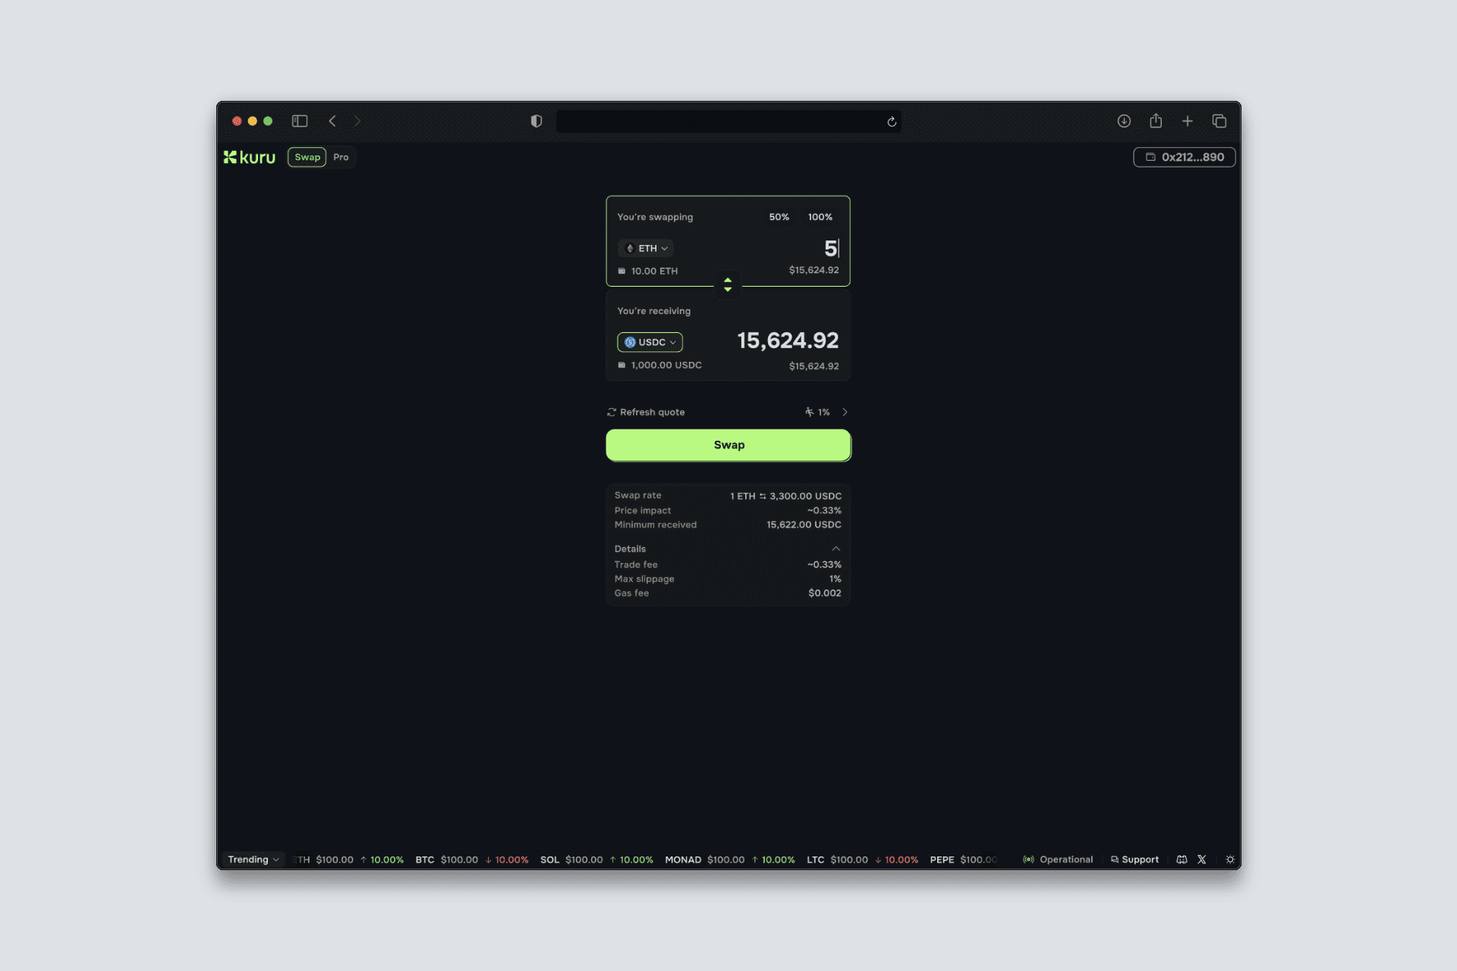This screenshot has height=971, width=1457.
Task: Click the Operational status indicator icon
Action: pos(1028,859)
